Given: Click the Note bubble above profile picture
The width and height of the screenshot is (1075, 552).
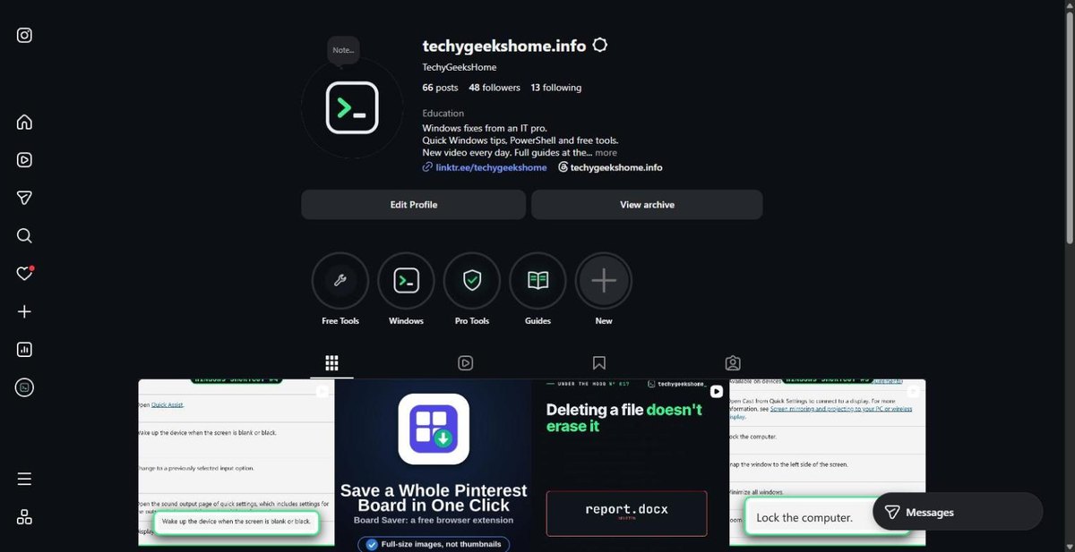Looking at the screenshot, I should (x=343, y=51).
